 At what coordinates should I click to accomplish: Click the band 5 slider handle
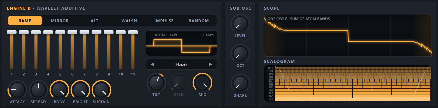[x=60, y=32]
